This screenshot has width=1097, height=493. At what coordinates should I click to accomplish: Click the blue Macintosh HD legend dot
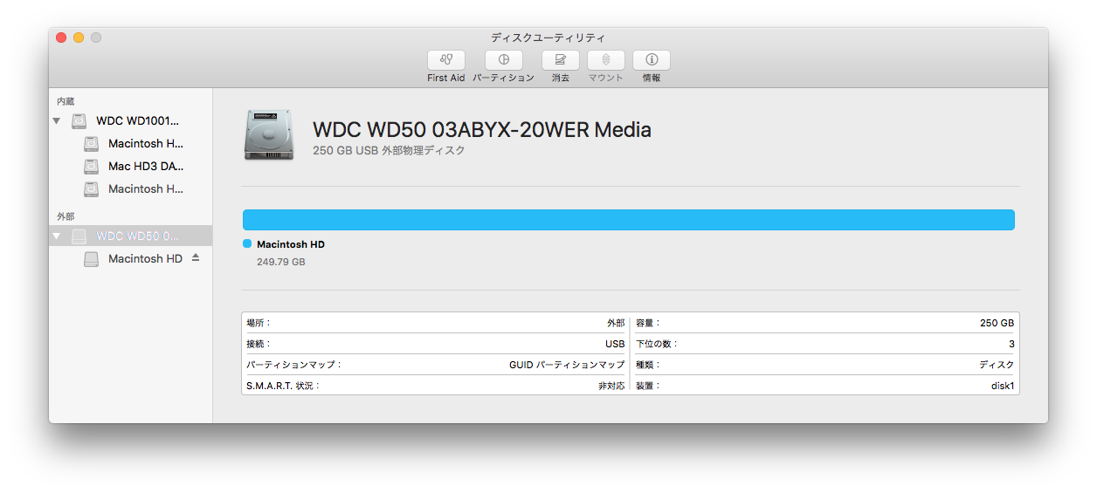(247, 244)
